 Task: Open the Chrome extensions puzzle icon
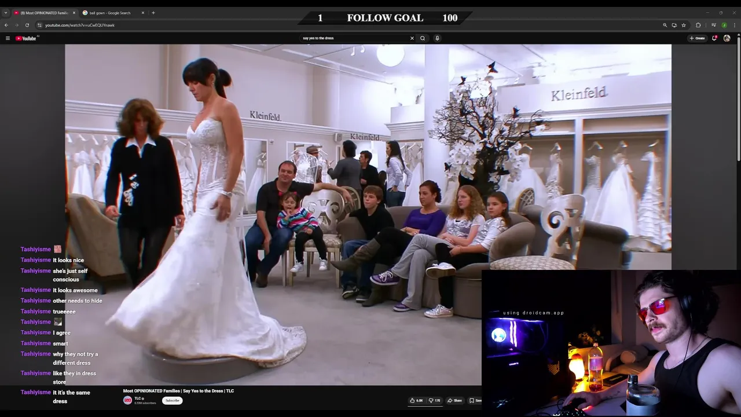tap(698, 25)
